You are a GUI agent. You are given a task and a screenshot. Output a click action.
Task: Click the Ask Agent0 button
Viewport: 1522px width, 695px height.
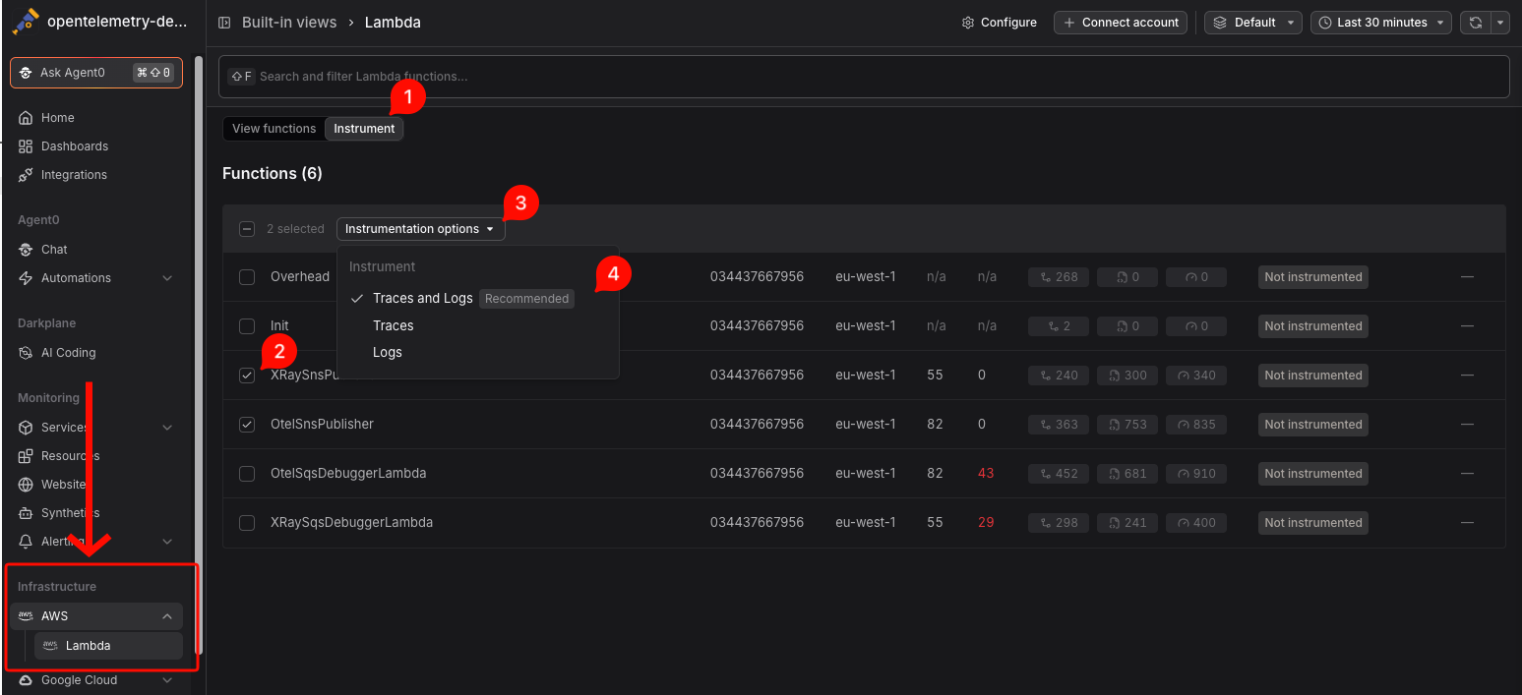[96, 73]
